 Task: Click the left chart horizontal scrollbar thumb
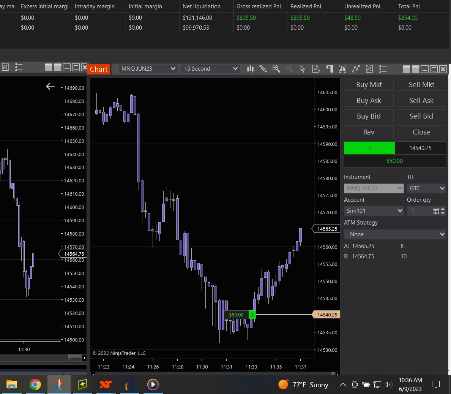tap(75, 358)
